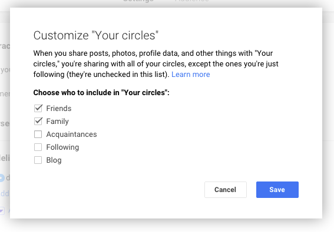Click the sharing description paragraph text
This screenshot has height=232, width=334.
click(156, 64)
